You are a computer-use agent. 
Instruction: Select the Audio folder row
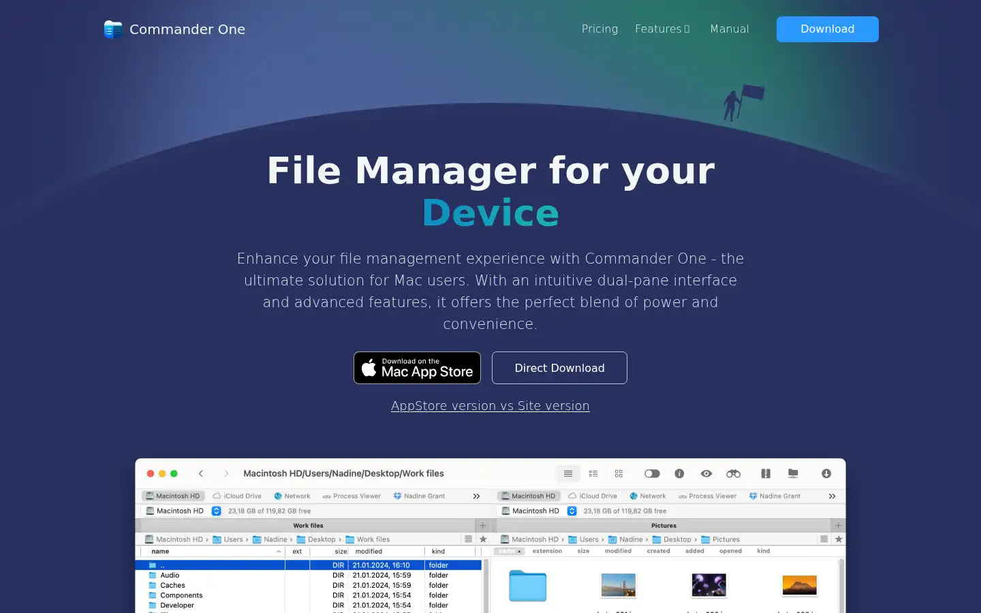309,576
